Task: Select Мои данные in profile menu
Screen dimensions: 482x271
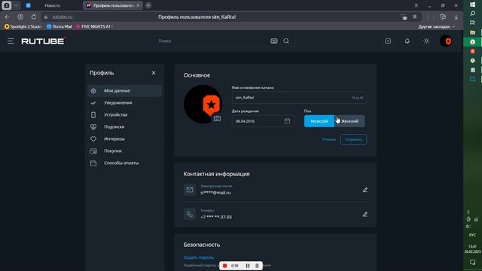Action: [124, 91]
